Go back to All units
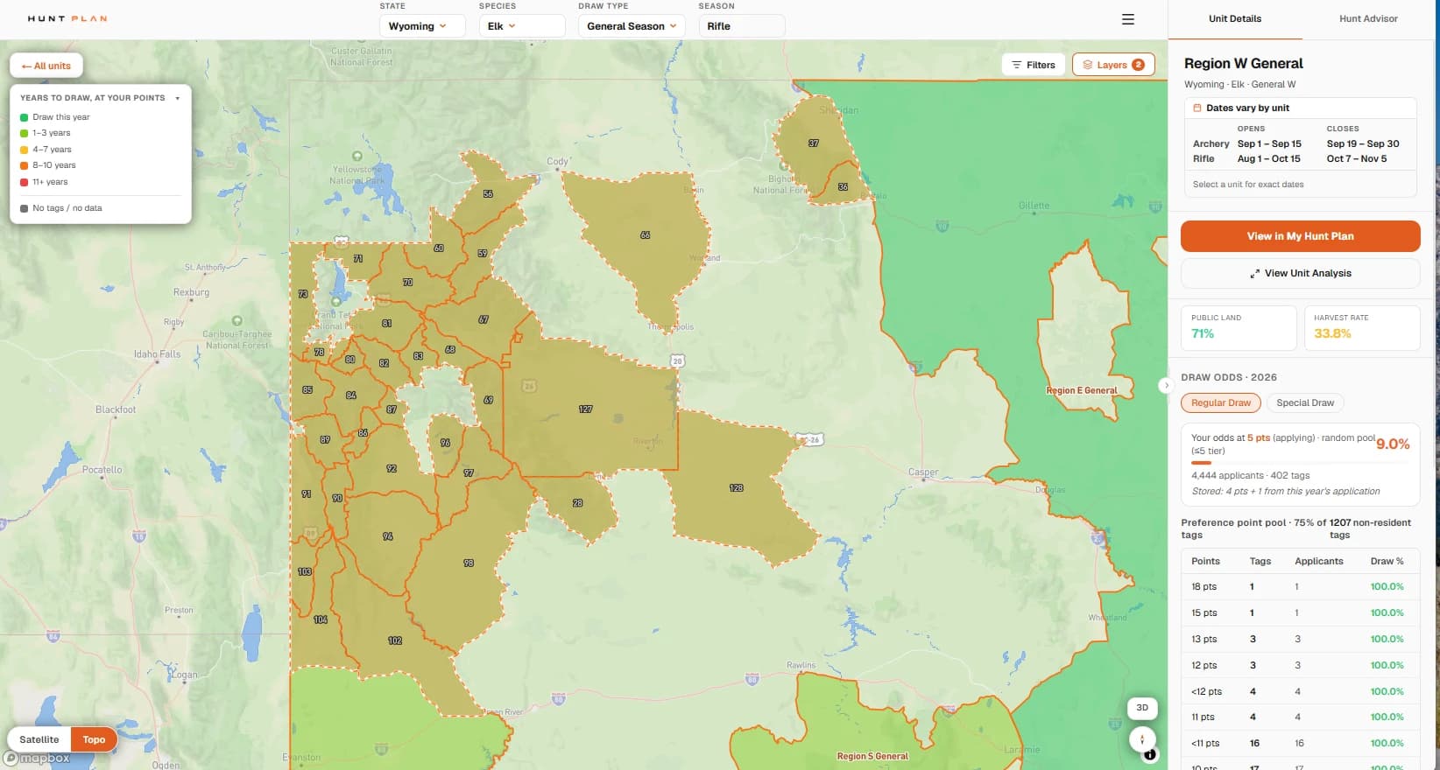 click(46, 66)
